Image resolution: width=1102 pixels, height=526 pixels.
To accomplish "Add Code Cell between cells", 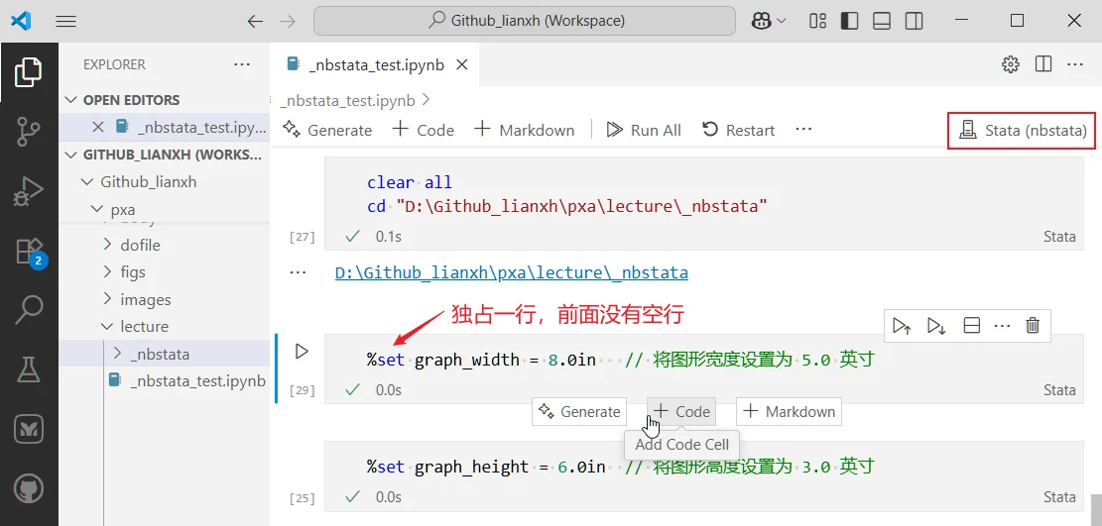I will [681, 411].
